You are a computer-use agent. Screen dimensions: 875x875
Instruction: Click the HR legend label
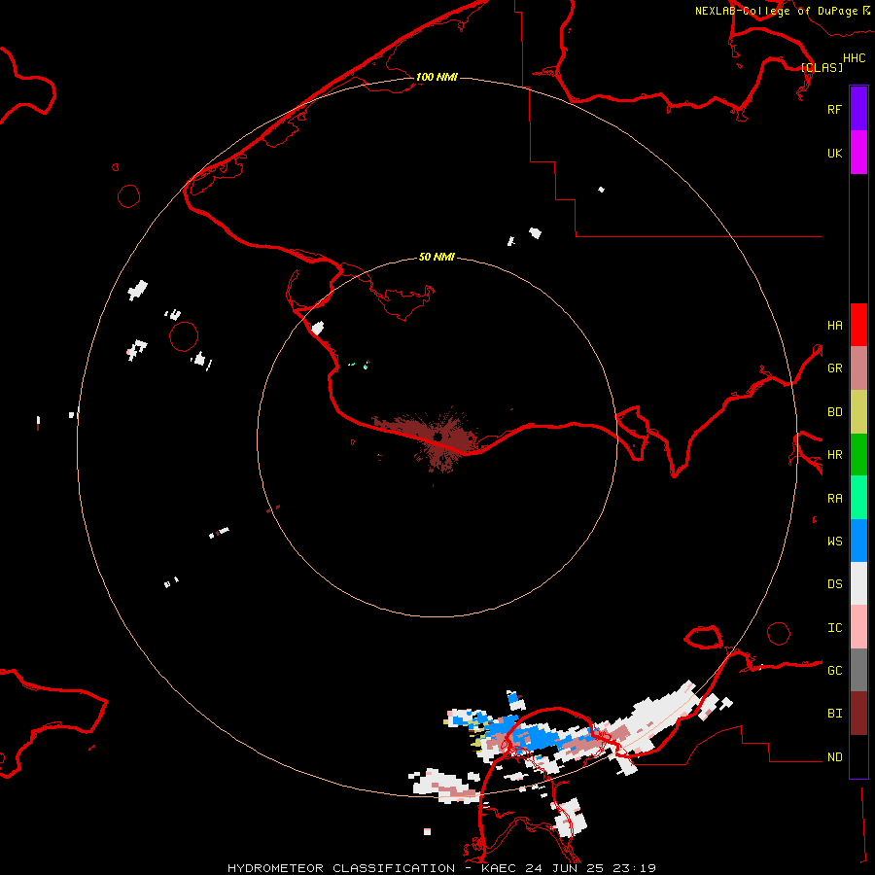pos(834,455)
